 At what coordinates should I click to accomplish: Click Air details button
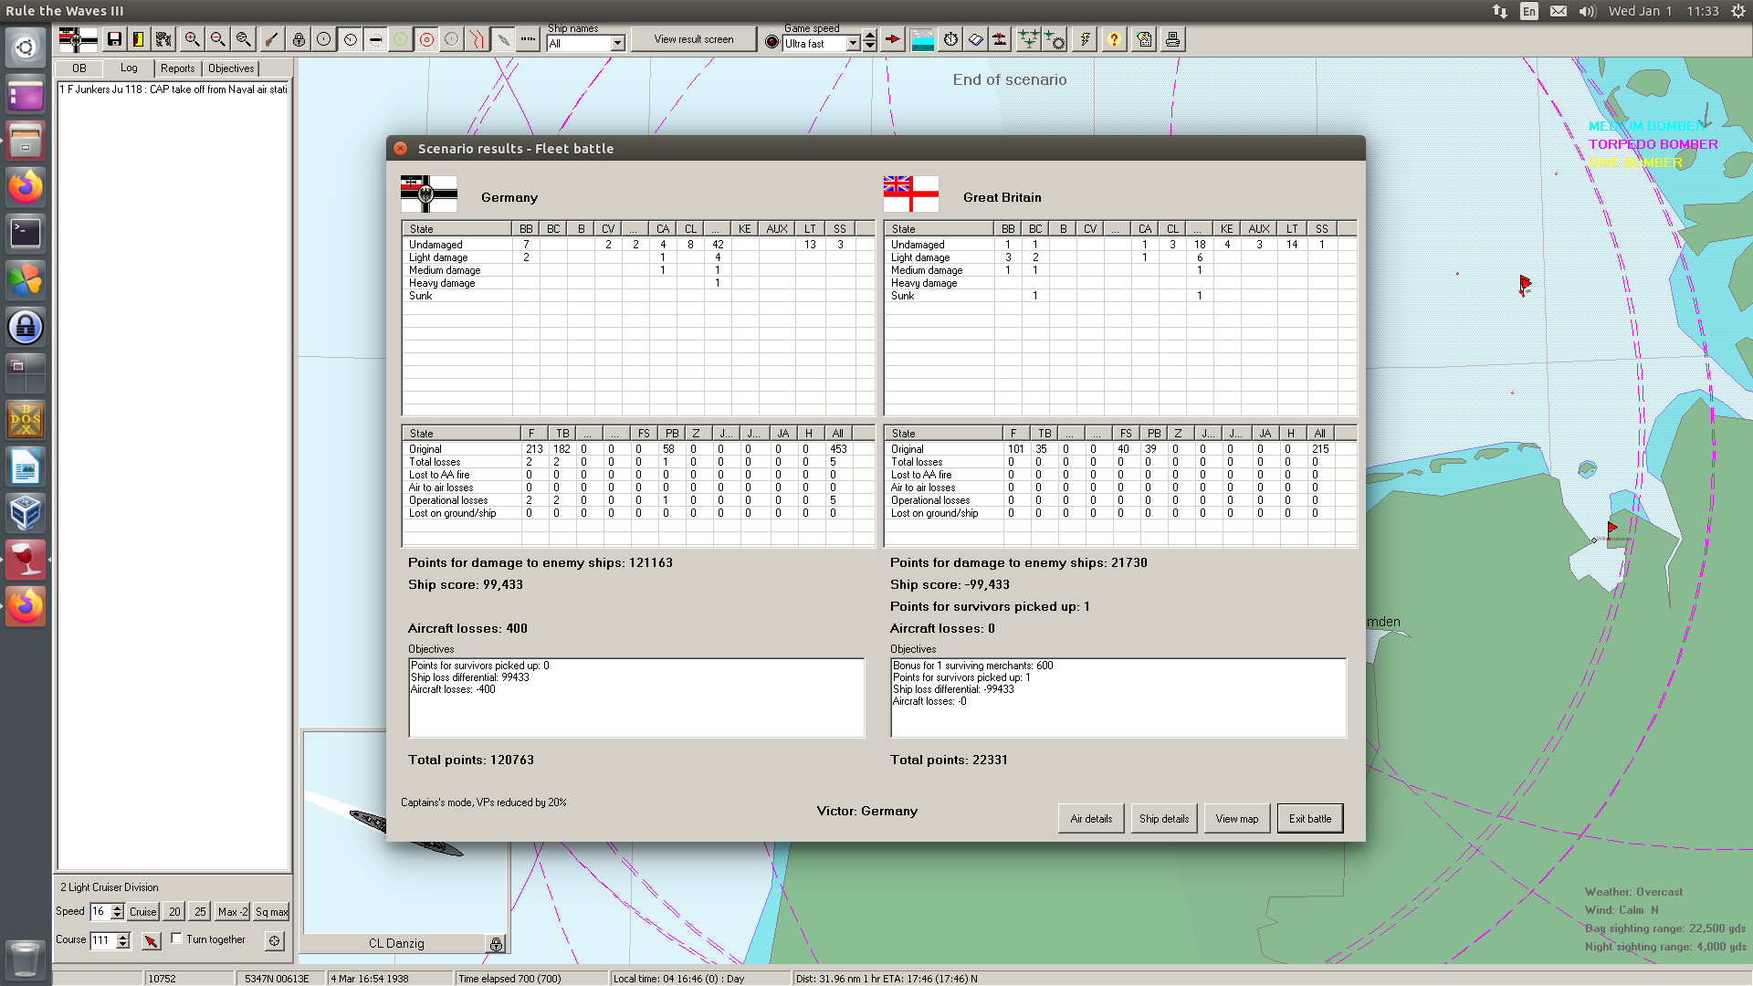[1091, 819]
